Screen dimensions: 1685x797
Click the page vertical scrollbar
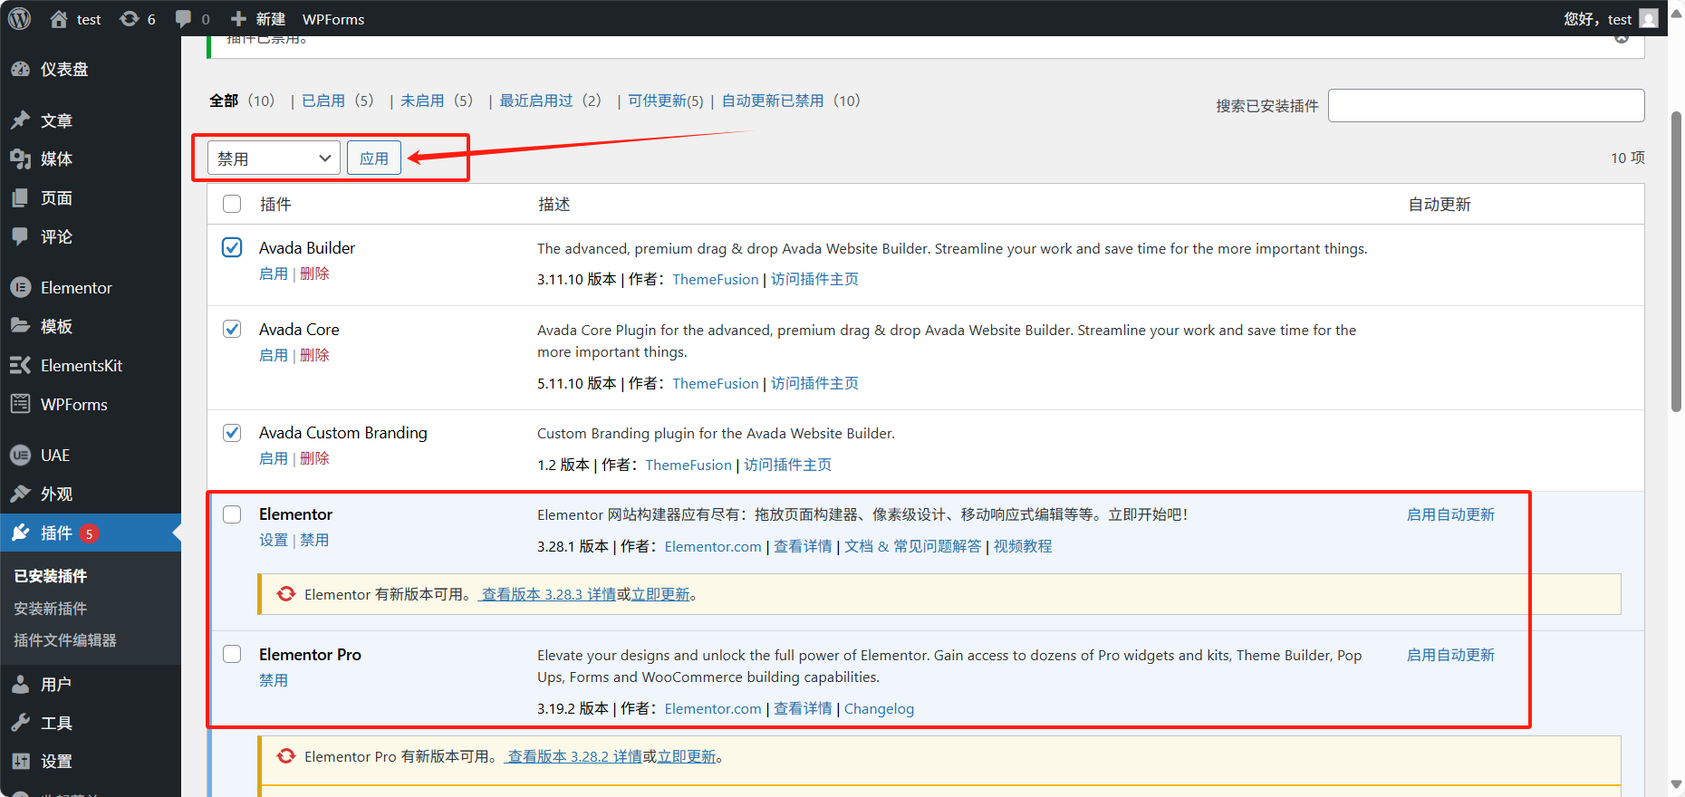tap(1676, 263)
